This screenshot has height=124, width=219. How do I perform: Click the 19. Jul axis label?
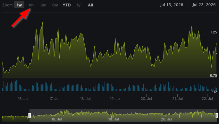pos(115,99)
